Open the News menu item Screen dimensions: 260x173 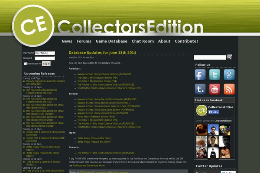pos(67,42)
